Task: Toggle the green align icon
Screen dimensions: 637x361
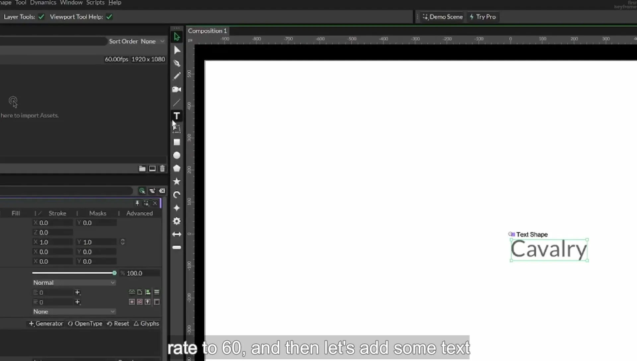Action: tap(148, 292)
